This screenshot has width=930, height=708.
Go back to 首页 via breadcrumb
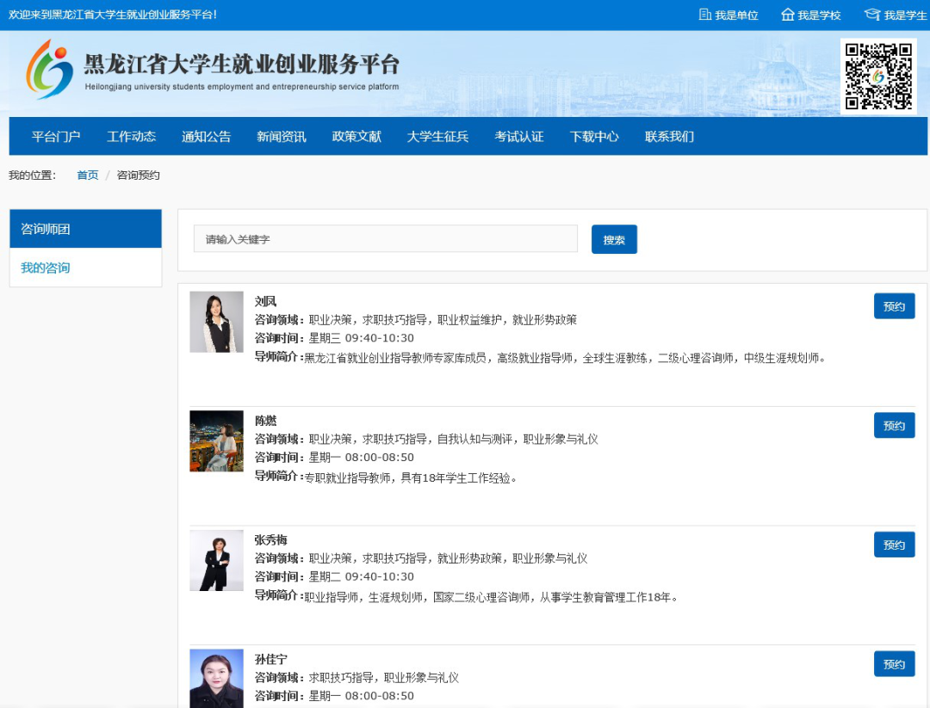pos(86,175)
